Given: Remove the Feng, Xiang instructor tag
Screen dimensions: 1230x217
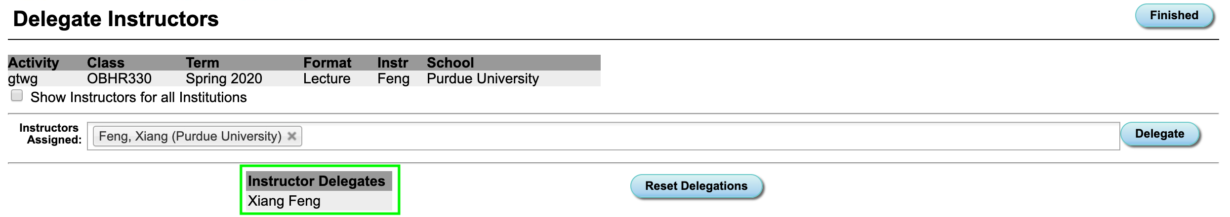Looking at the screenshot, I should pos(292,136).
